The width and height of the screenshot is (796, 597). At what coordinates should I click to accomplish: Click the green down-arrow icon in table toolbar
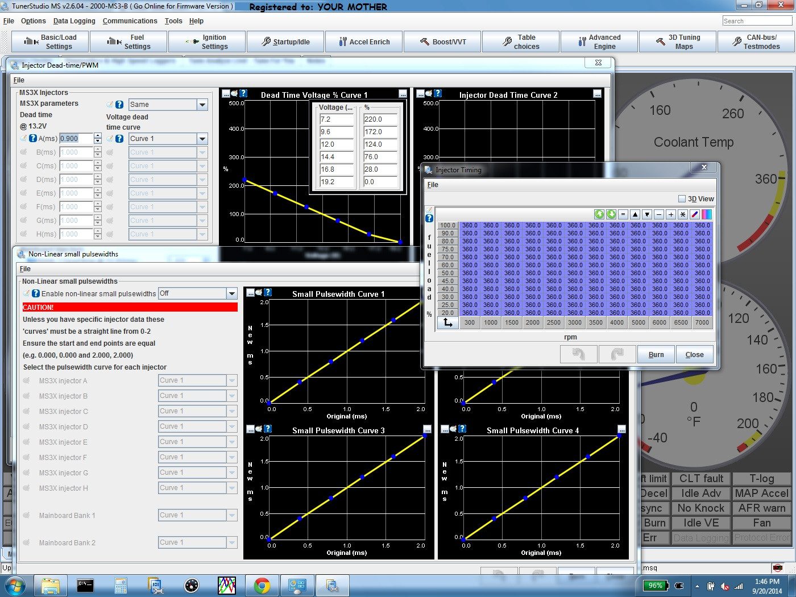(611, 214)
